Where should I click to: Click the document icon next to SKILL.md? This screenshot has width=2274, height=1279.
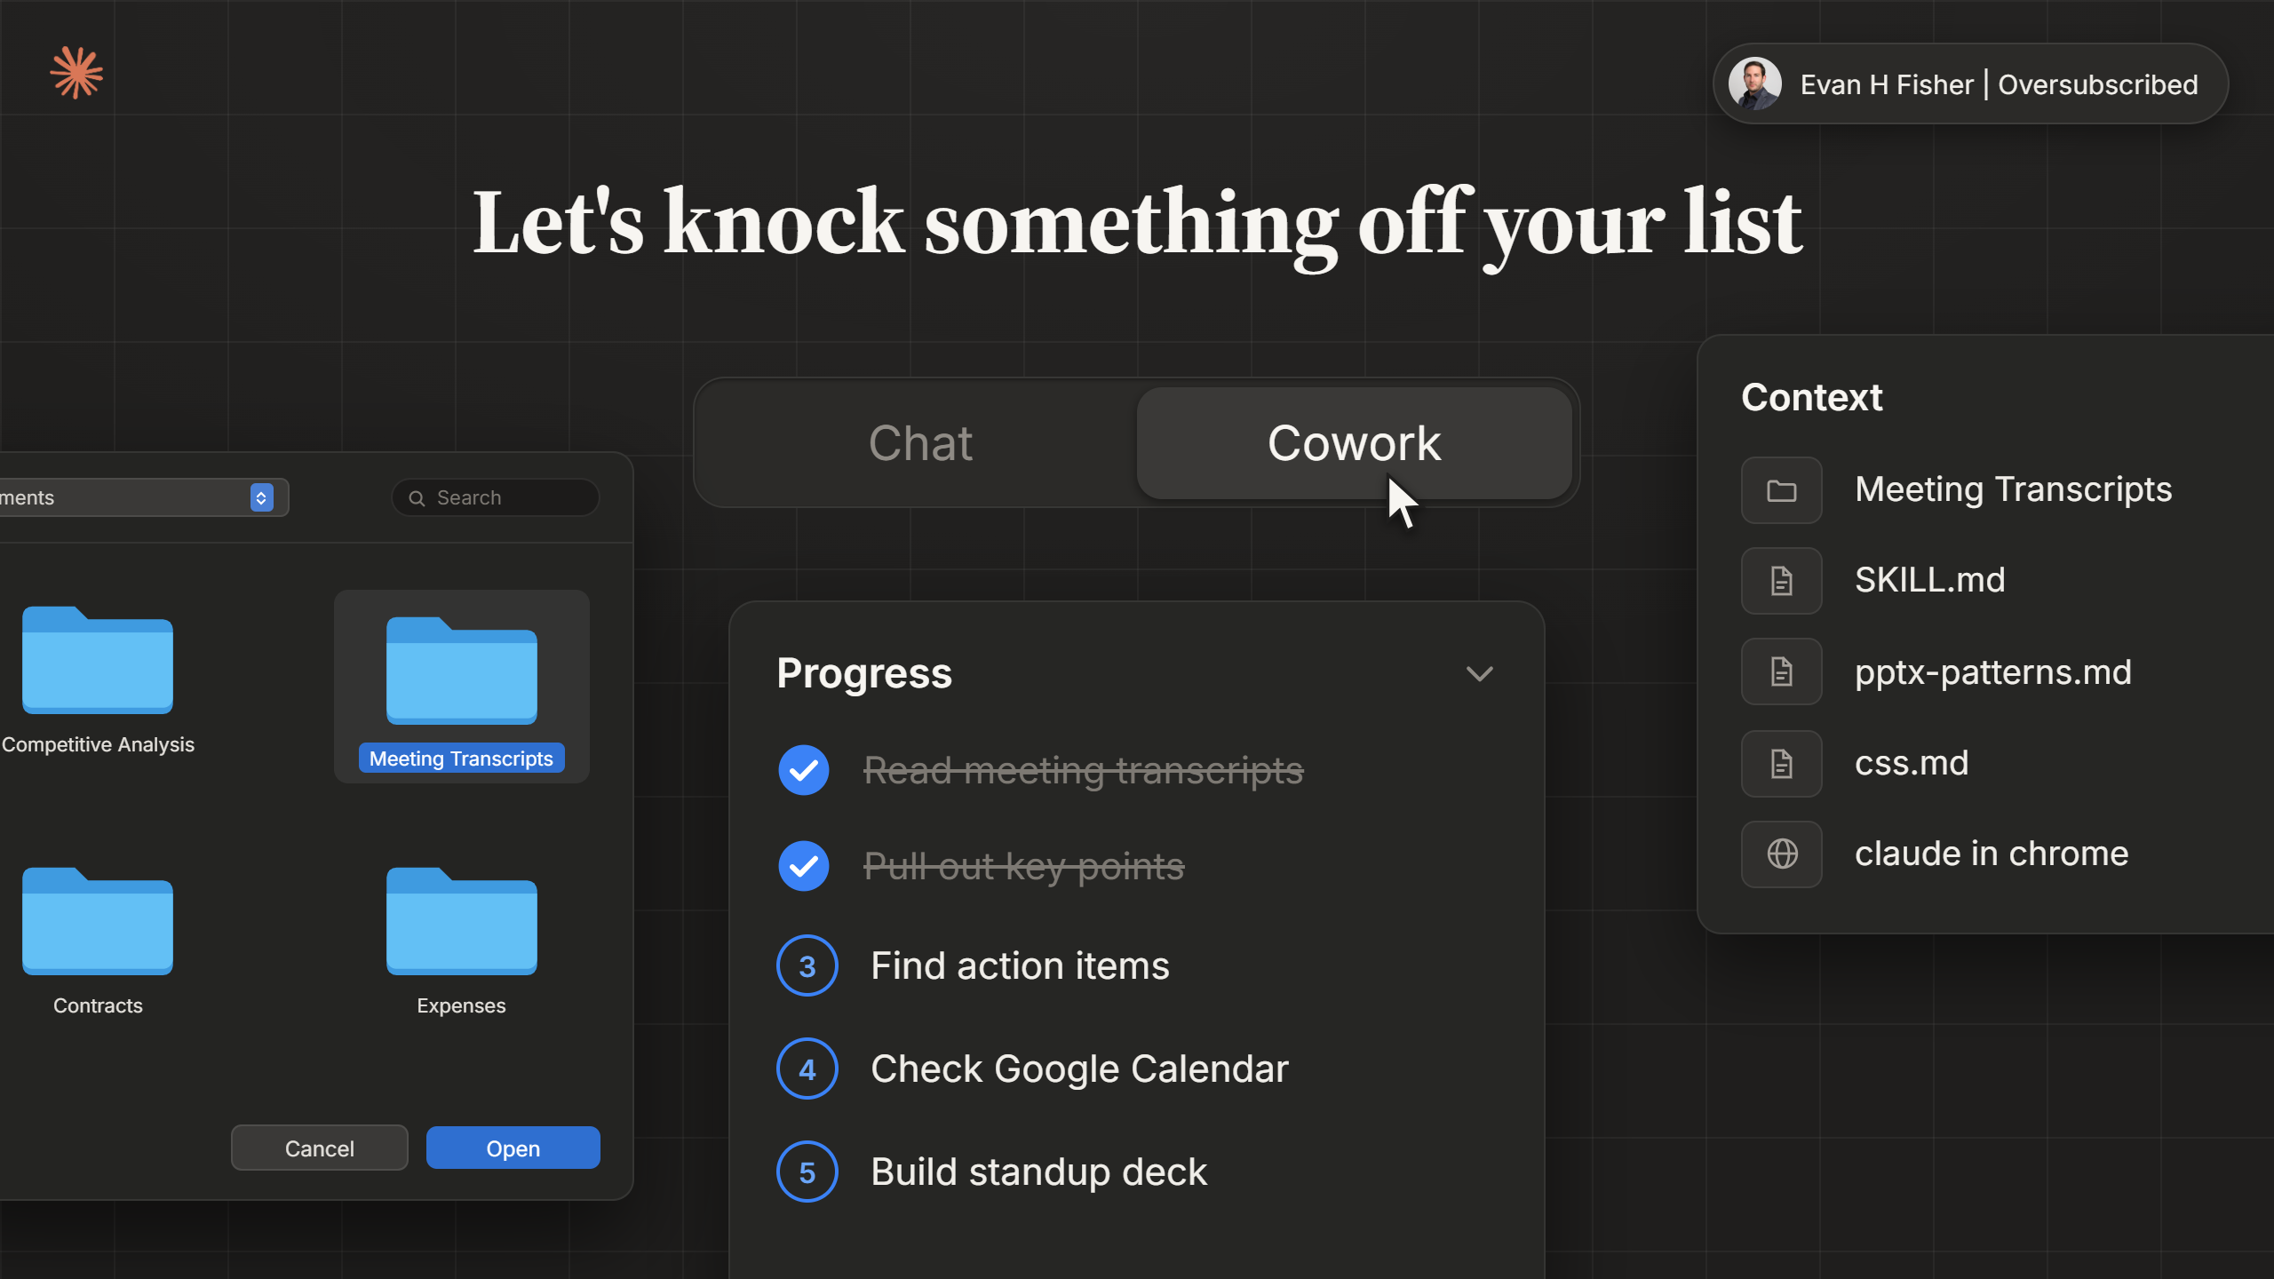click(x=1781, y=581)
